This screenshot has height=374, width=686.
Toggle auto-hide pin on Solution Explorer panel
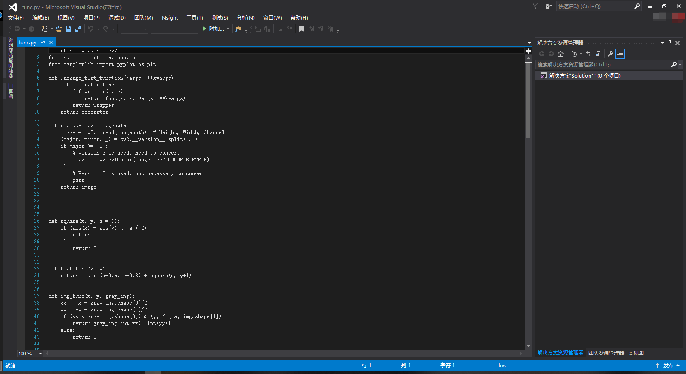[670, 43]
